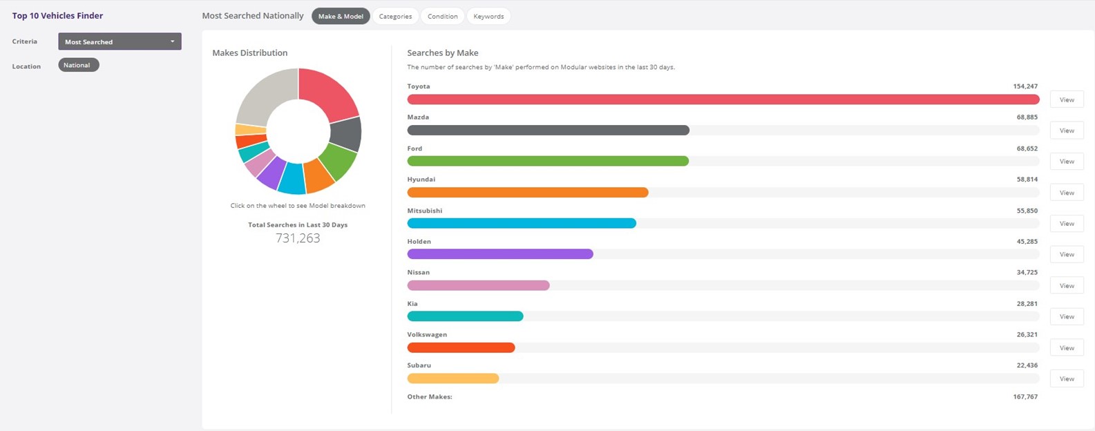Click the Mitsubishi make label
Screen dimensions: 1095x431
(x=424, y=210)
